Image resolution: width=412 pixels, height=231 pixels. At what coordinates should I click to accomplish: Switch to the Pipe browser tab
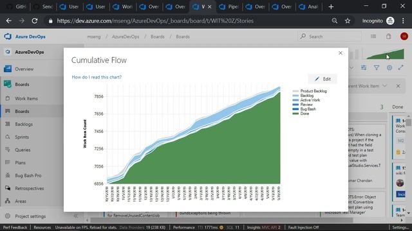[x=229, y=7]
